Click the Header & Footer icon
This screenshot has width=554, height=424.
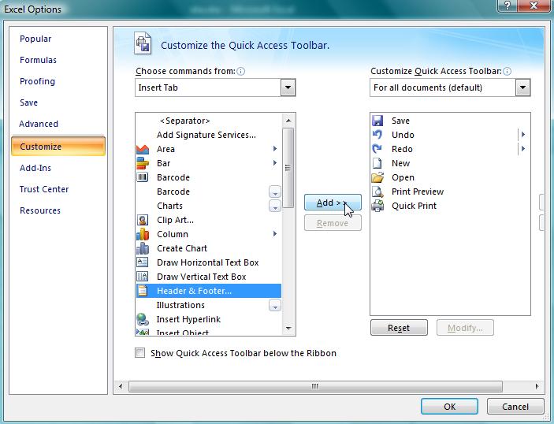point(143,291)
